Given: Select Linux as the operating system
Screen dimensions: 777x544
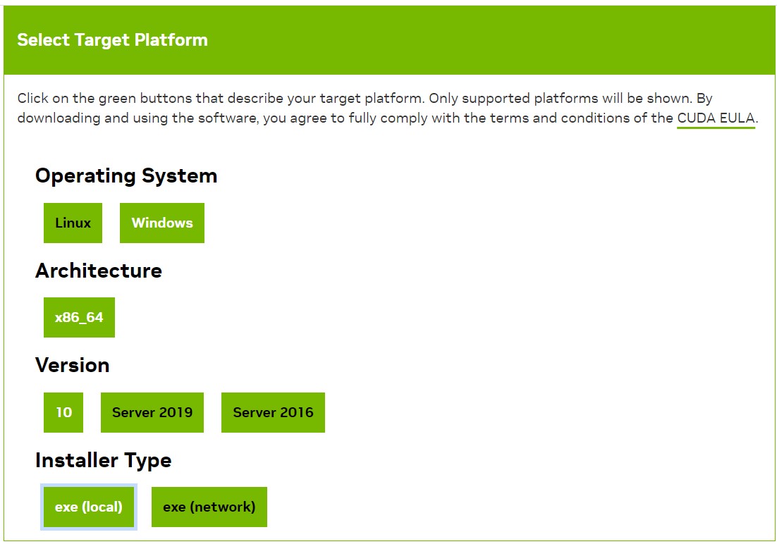Looking at the screenshot, I should tap(73, 223).
